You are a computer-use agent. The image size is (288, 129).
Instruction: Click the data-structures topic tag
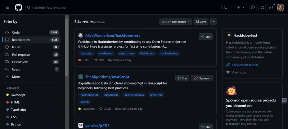click(134, 95)
